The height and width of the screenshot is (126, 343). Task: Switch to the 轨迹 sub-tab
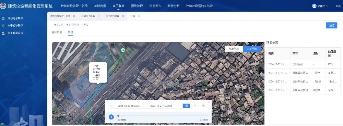70,32
